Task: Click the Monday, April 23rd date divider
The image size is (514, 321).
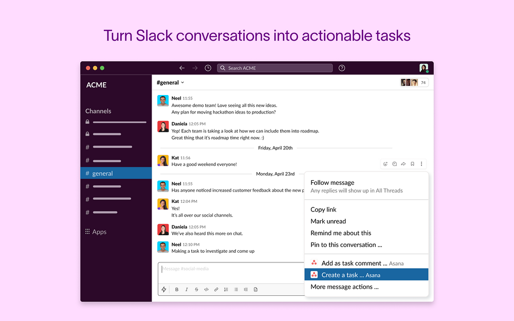Action: [276, 174]
